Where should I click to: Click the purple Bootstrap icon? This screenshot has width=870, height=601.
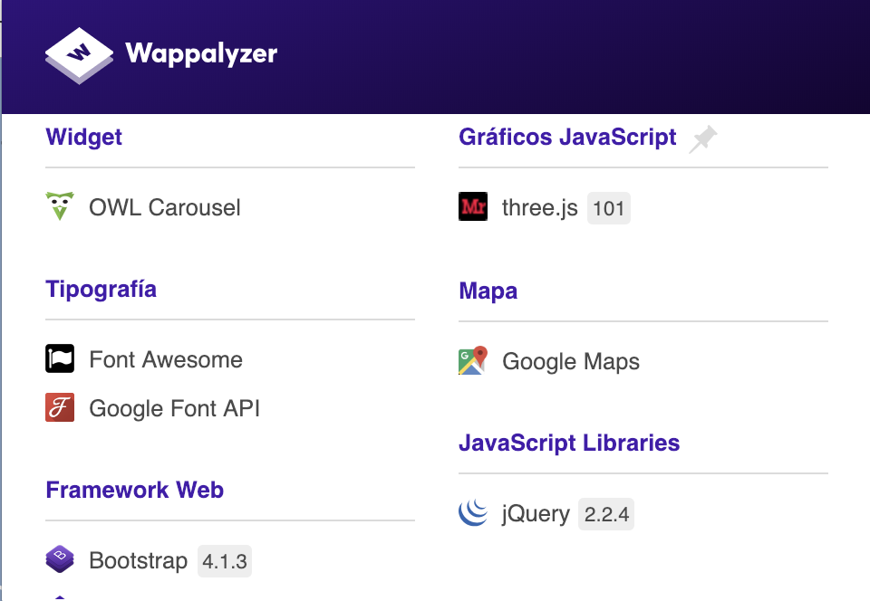60,559
